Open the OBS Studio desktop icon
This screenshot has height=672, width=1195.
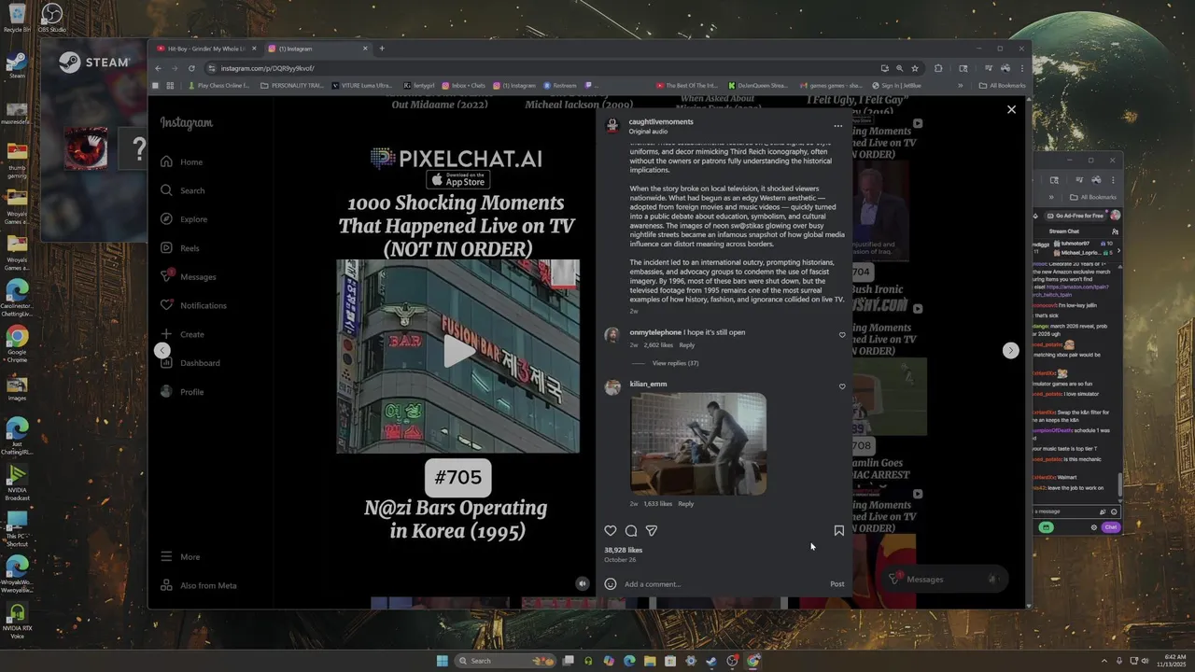pyautogui.click(x=51, y=17)
